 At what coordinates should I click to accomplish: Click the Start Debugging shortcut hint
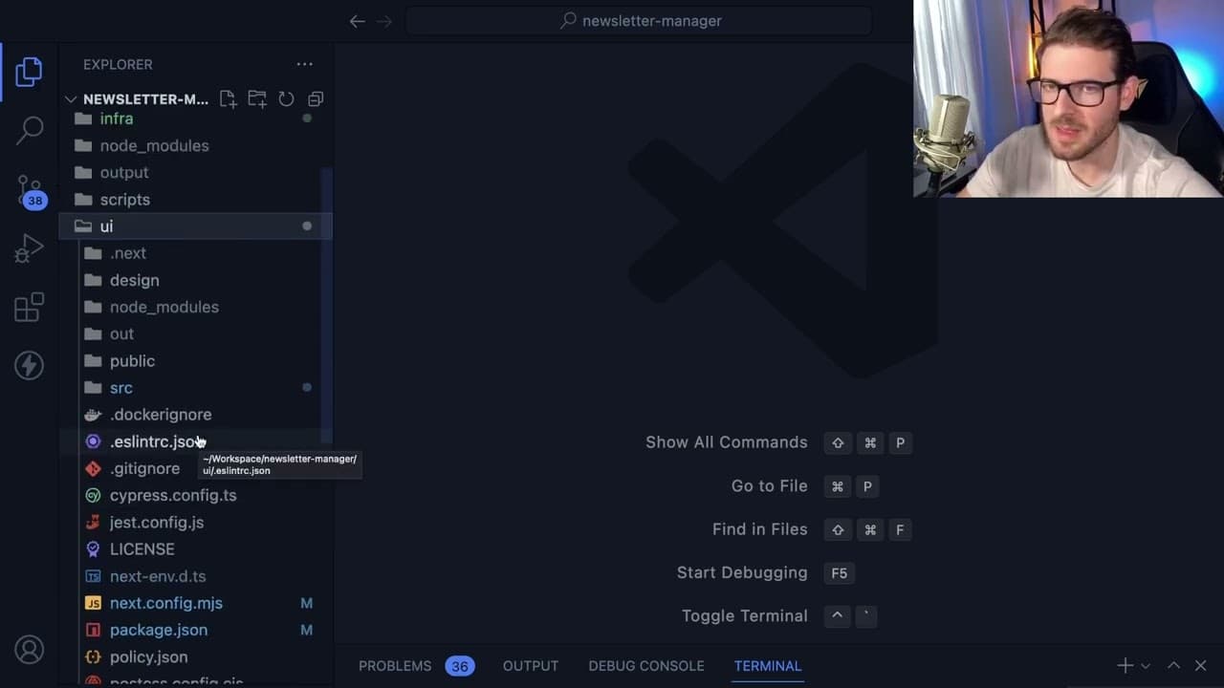(x=765, y=572)
